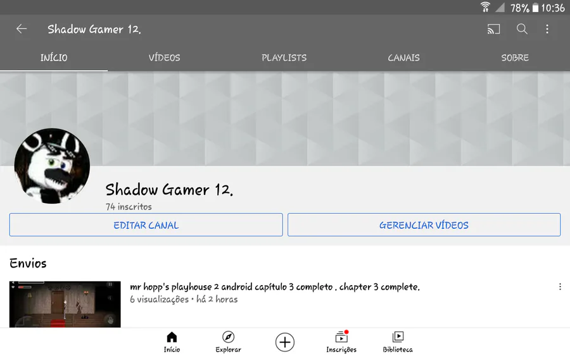The width and height of the screenshot is (570, 356).
Task: Click the EDITAR CANAL button
Action: (x=146, y=225)
